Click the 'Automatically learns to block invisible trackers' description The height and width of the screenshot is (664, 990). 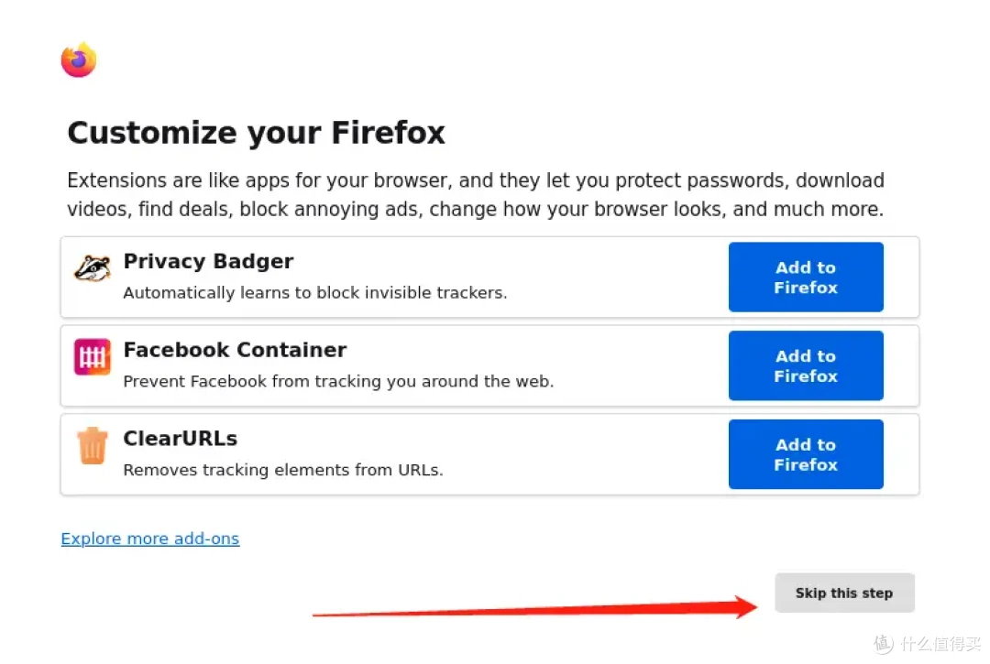pos(315,292)
